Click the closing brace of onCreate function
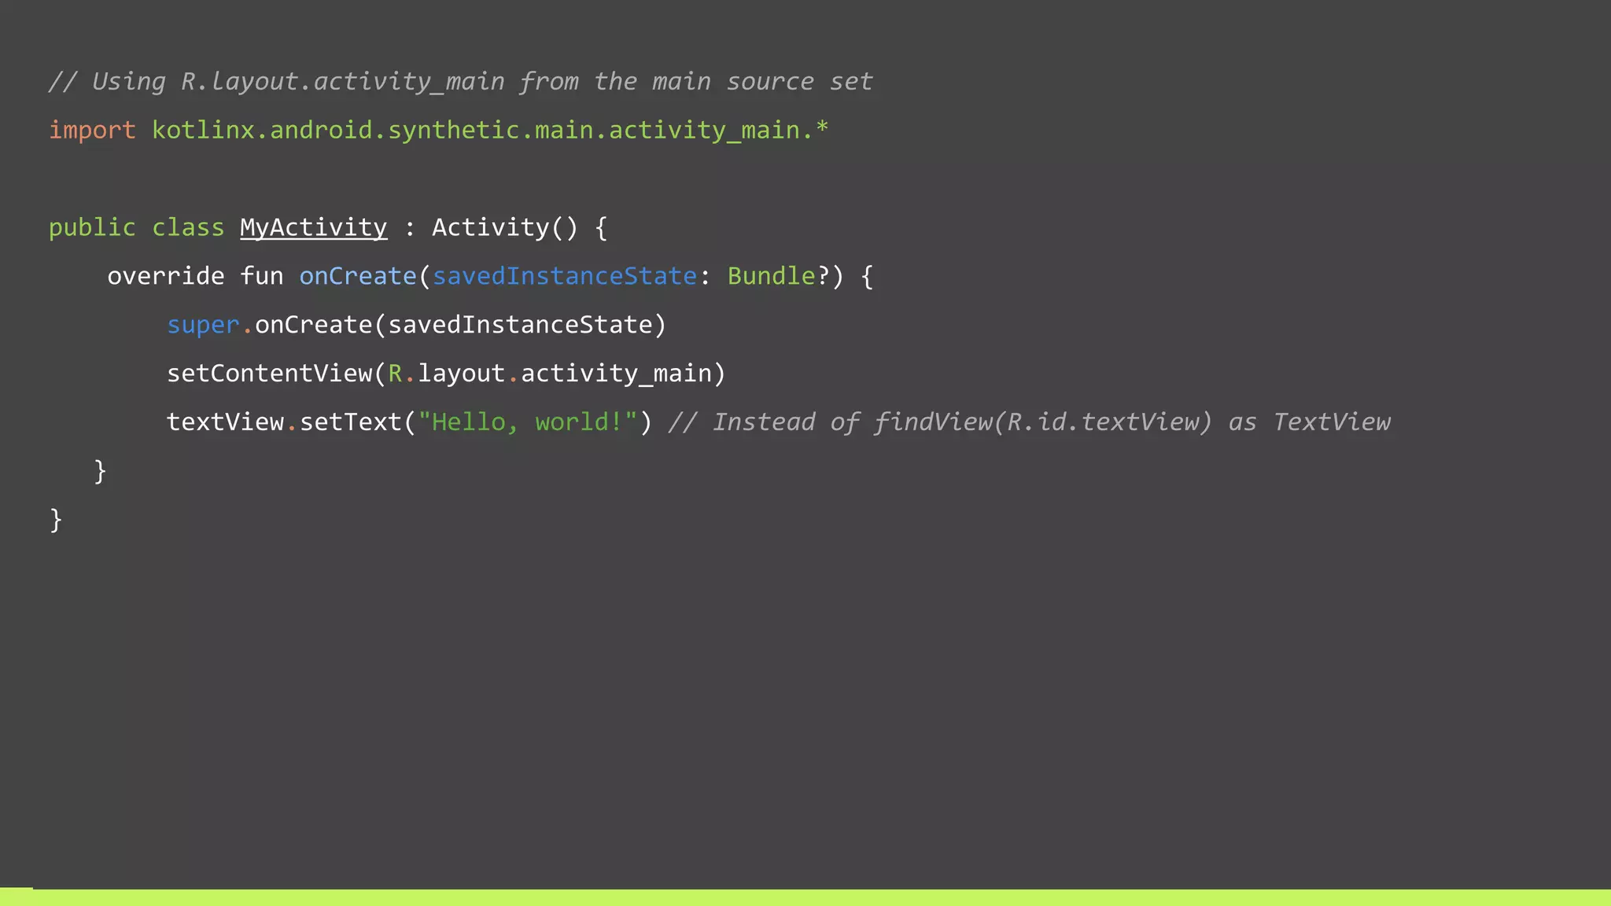 [100, 472]
